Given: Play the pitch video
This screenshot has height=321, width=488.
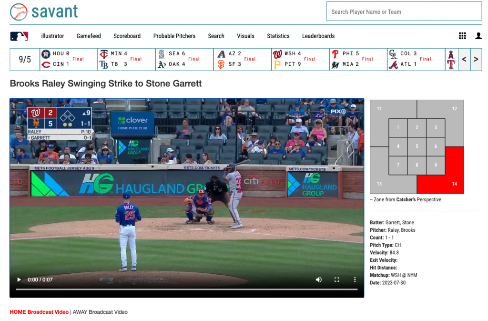Looking at the screenshot, I should 19,280.
